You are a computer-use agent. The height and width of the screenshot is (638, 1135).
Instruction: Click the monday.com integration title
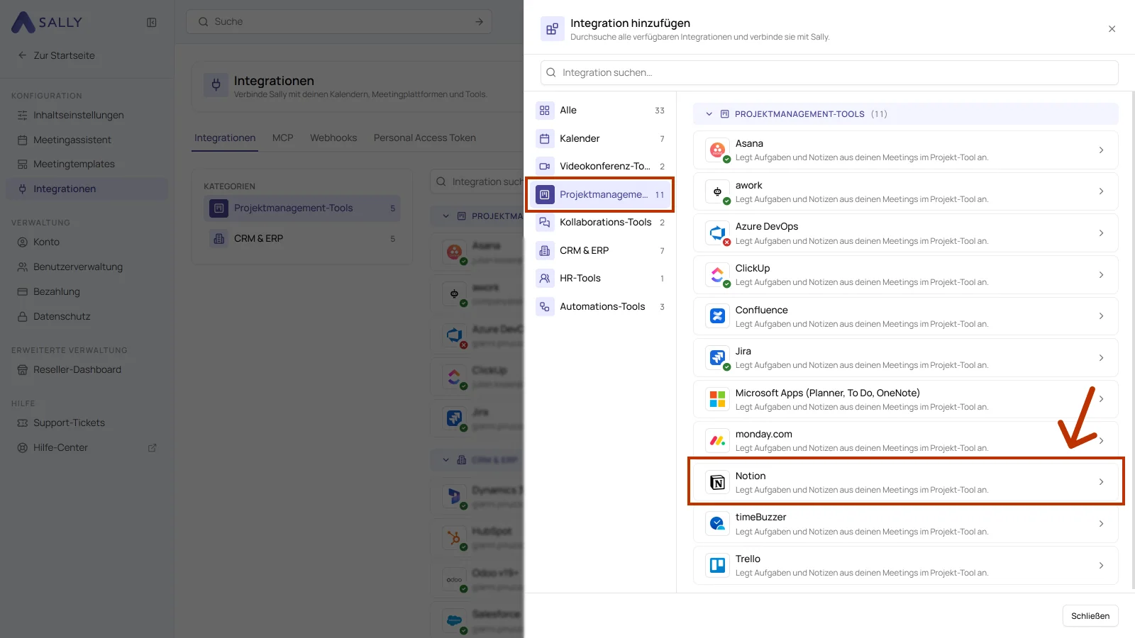coord(763,434)
